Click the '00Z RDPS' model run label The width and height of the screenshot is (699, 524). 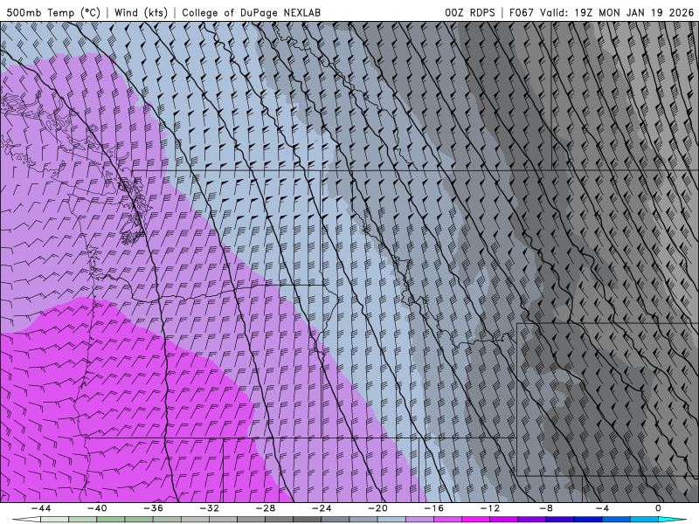tap(470, 12)
